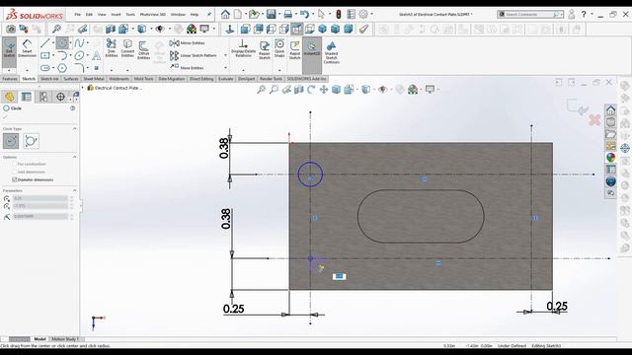The height and width of the screenshot is (355, 632).
Task: Click the circle radius input field
Action: pyautogui.click(x=39, y=216)
